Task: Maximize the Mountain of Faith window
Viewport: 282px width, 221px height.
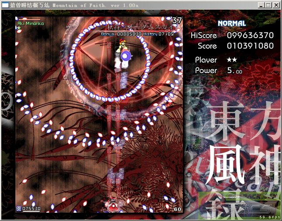Action: click(268, 5)
